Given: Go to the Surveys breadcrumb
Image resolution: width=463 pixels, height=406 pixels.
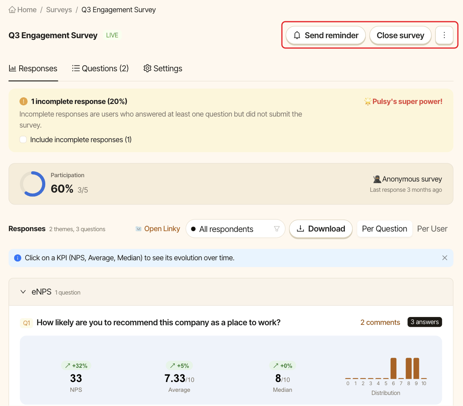Looking at the screenshot, I should point(59,10).
